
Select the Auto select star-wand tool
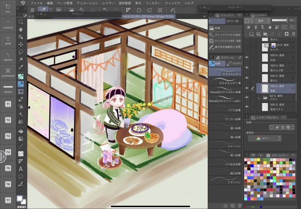click(x=21, y=60)
